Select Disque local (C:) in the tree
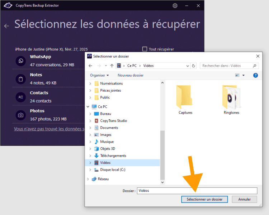269x215 pixels. [113, 169]
